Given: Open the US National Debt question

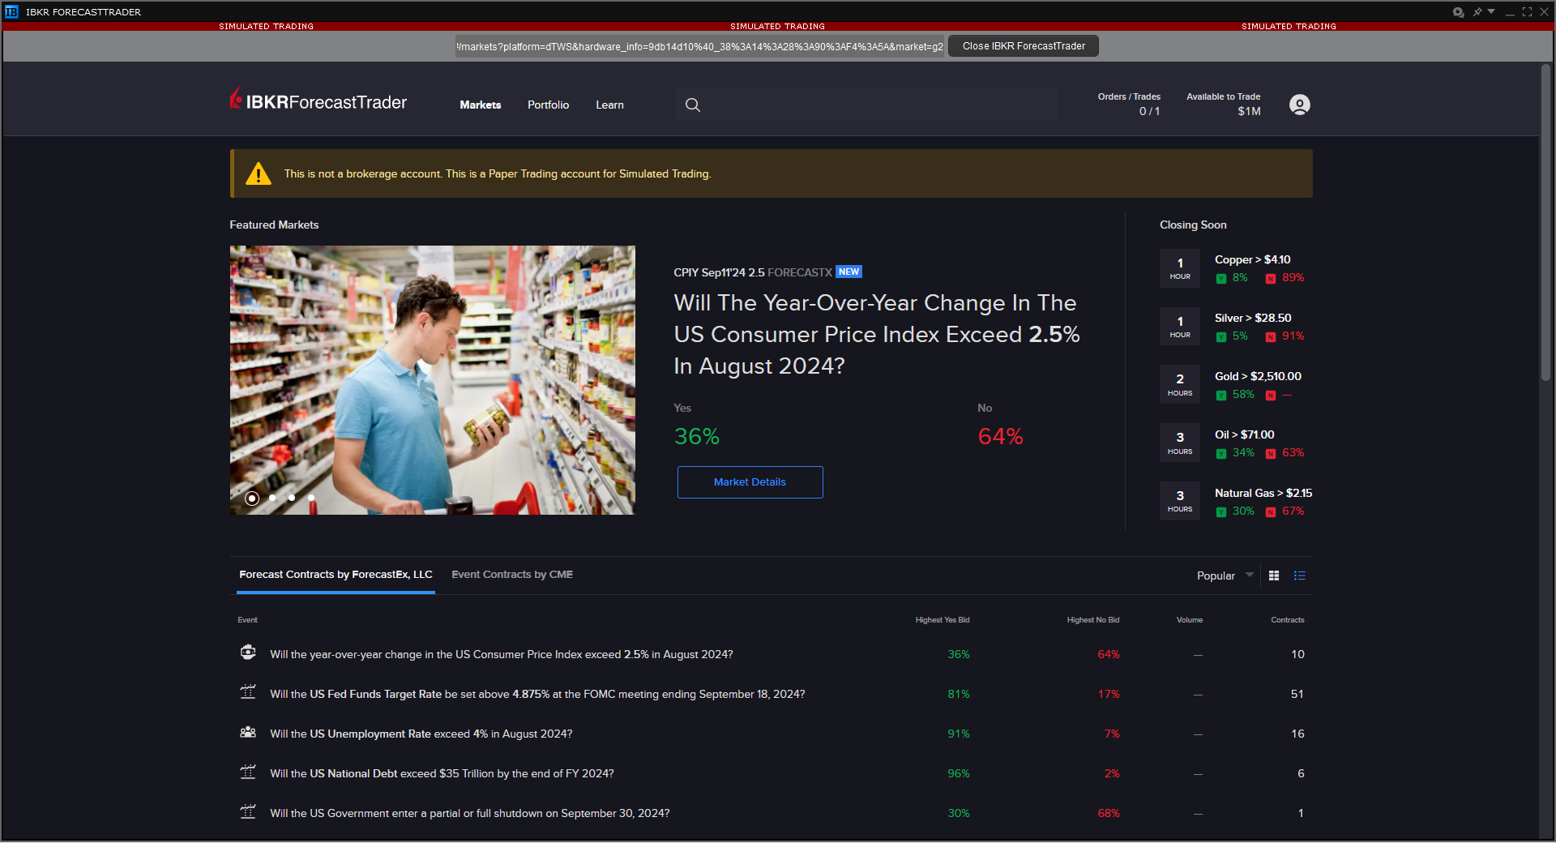Looking at the screenshot, I should click(442, 774).
